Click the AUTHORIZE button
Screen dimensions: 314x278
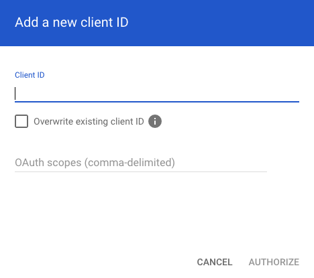(274, 262)
